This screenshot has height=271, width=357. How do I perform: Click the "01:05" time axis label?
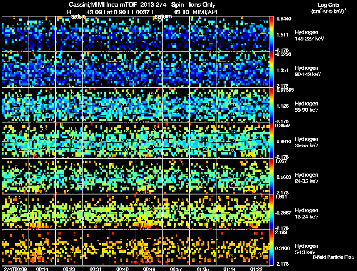coord(203,269)
